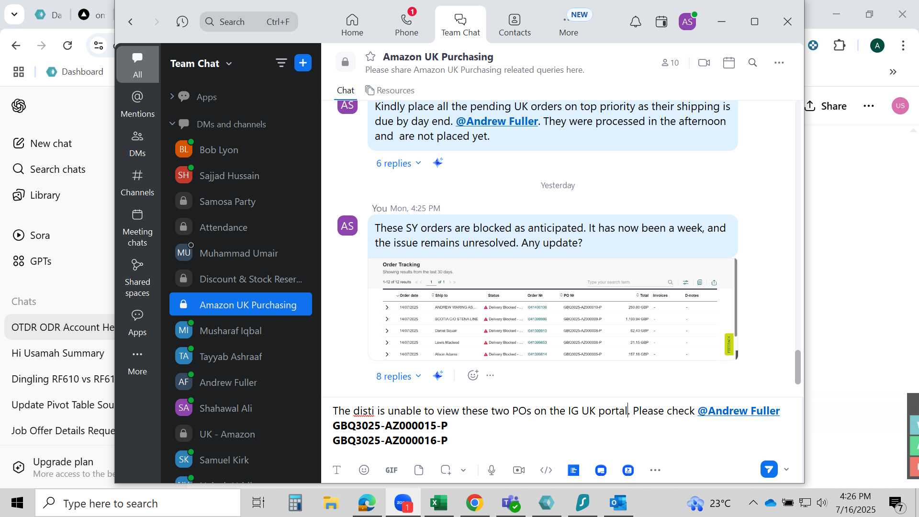Screen dimensions: 919x517
Task: Collapse the DMs and channels section
Action: (x=172, y=124)
